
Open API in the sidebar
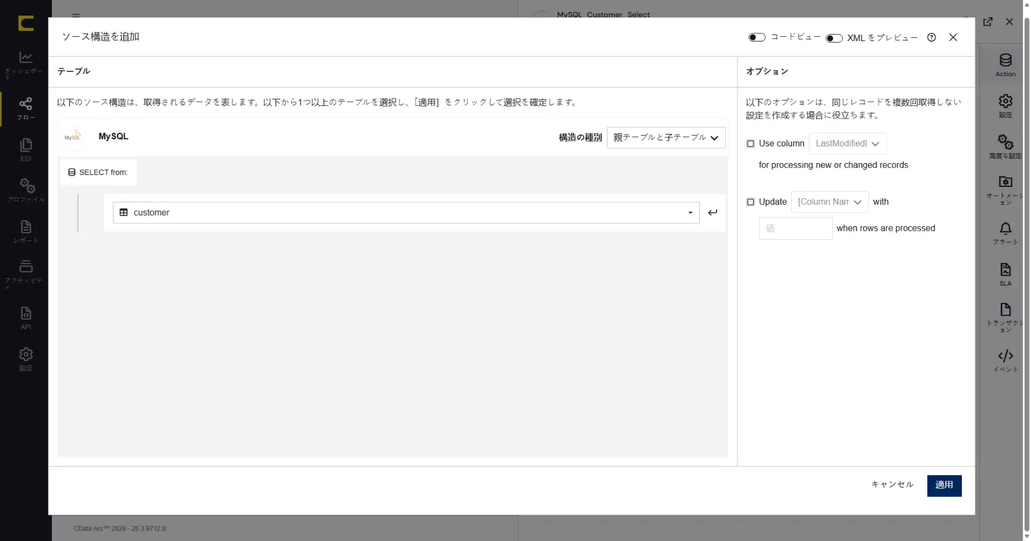(x=26, y=318)
